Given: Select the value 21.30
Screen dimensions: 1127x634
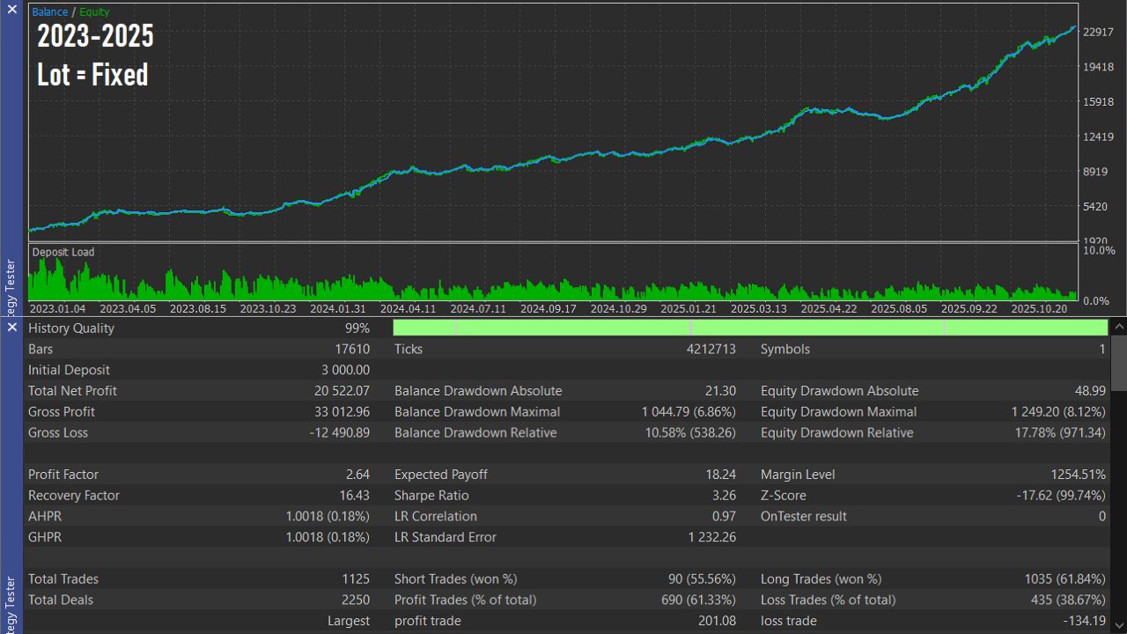Looking at the screenshot, I should click(x=719, y=391).
